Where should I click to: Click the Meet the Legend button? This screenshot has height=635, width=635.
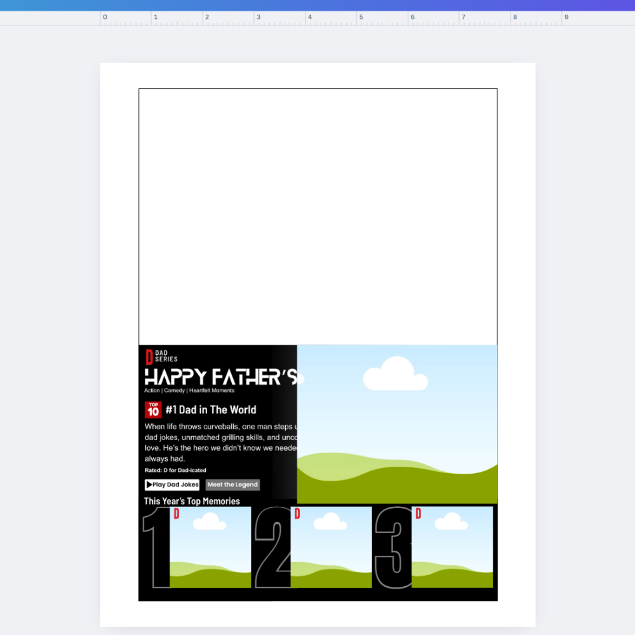(x=232, y=485)
